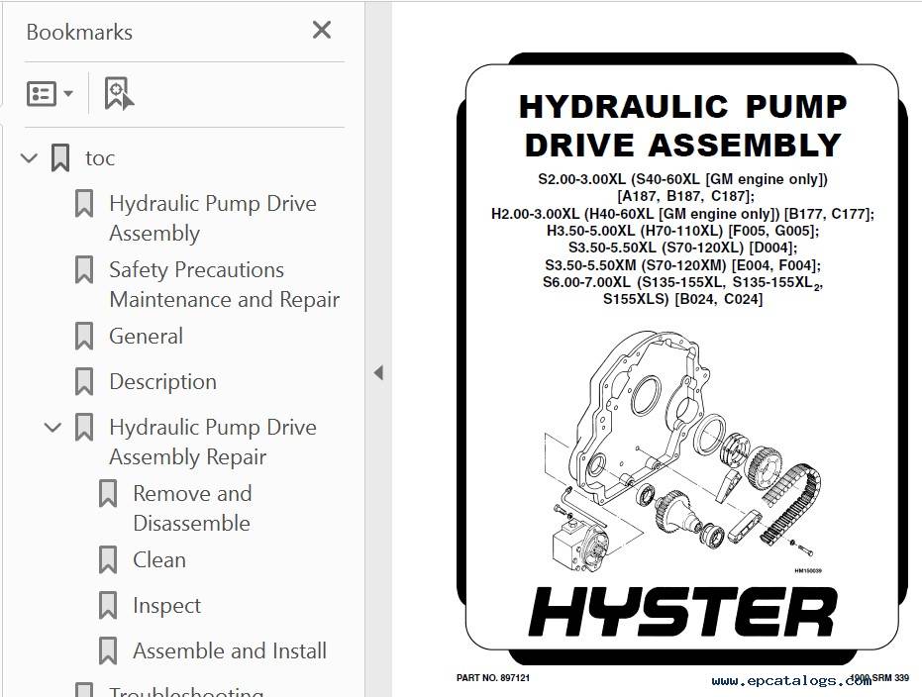This screenshot has width=922, height=697.
Task: Go to Hydraulic Pump Drive Assembly Repair
Action: 213,442
